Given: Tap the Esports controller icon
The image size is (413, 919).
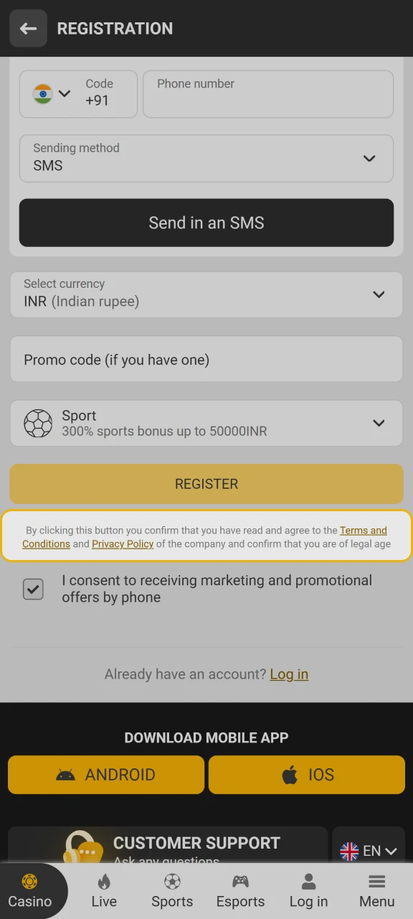Looking at the screenshot, I should 240,881.
